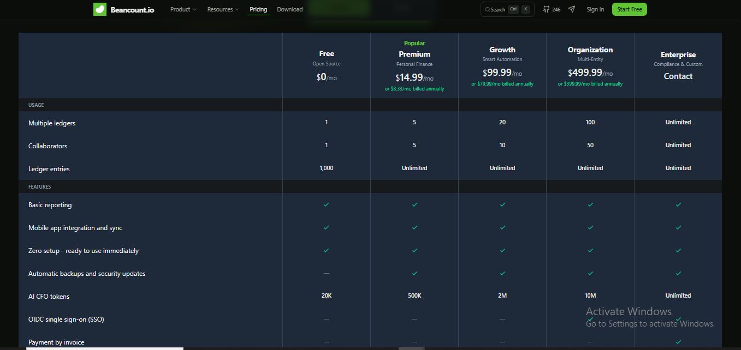Click Automatic backups checkmark under Organization

[590, 274]
